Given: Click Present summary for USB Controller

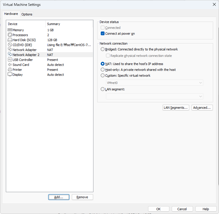Looking at the screenshot, I should (x=53, y=60).
